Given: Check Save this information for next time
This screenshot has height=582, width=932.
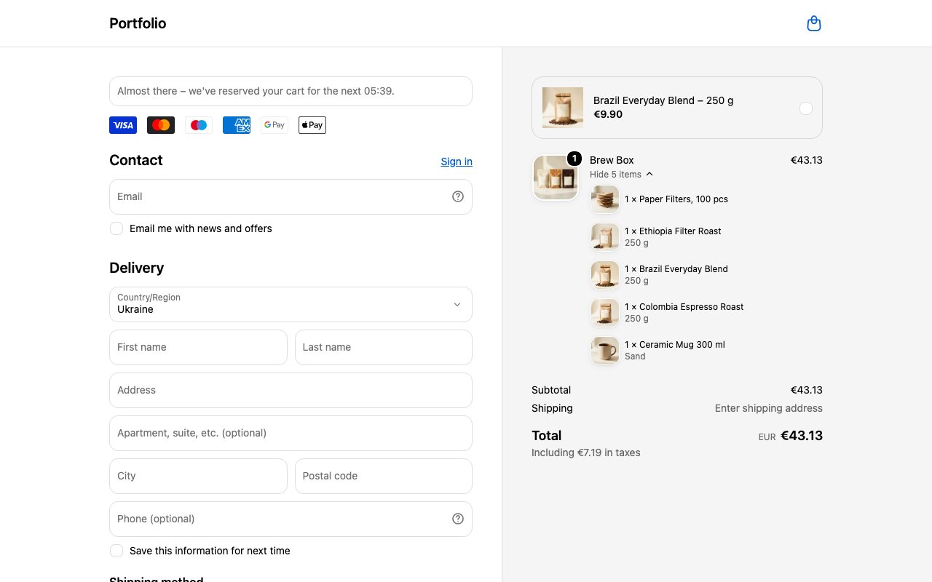Looking at the screenshot, I should [116, 551].
